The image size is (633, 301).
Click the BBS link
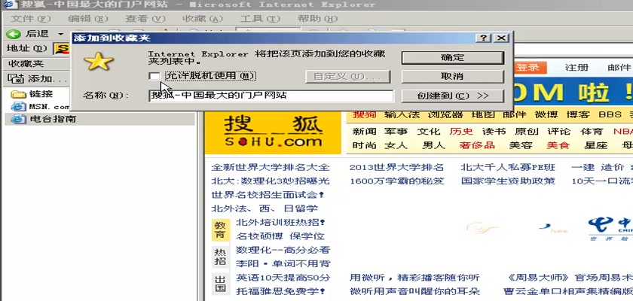(x=610, y=114)
